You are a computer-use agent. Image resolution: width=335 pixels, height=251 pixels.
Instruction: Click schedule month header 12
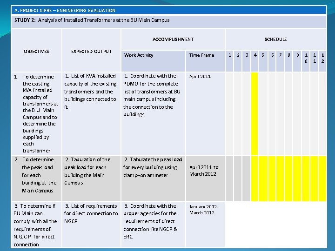coord(322,61)
